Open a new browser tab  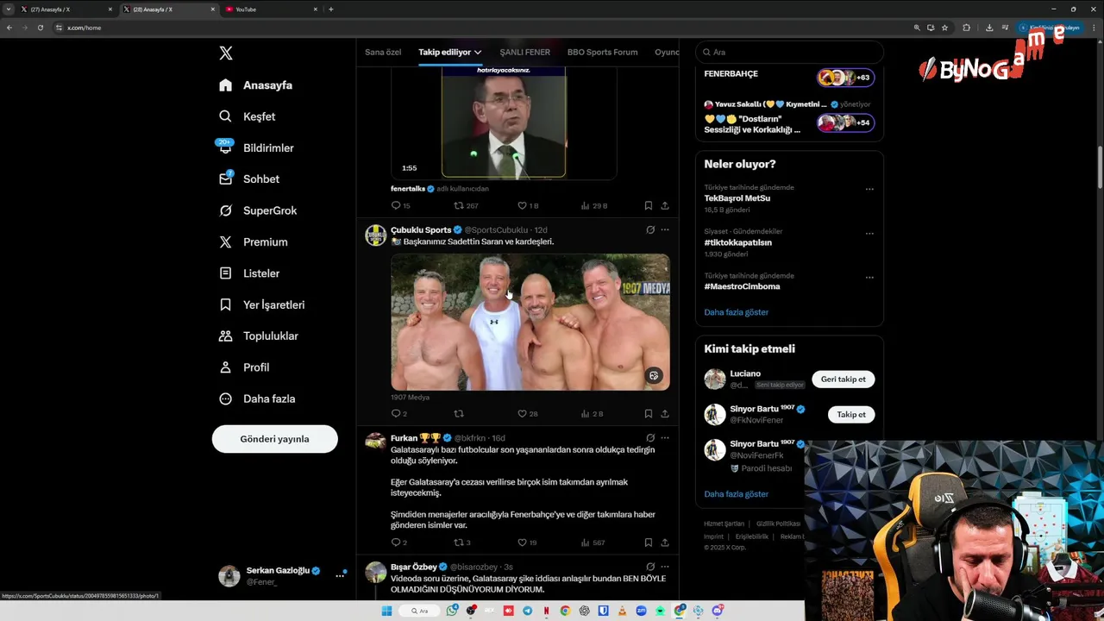click(x=330, y=9)
